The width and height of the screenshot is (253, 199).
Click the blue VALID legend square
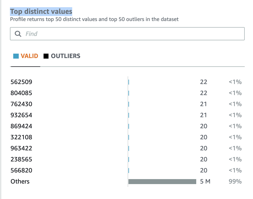(16, 56)
